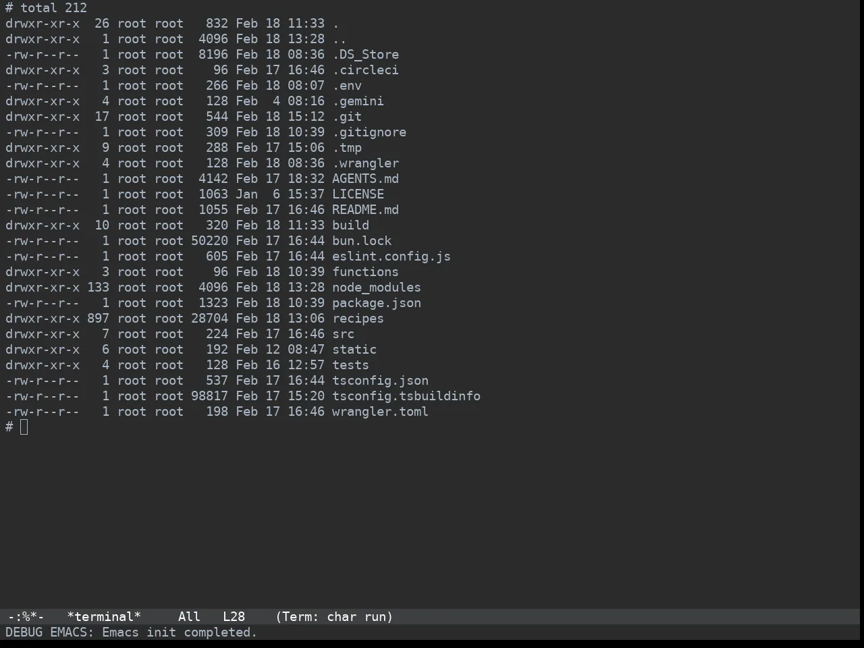Click the .env file name
This screenshot has width=864, height=648.
pos(347,86)
